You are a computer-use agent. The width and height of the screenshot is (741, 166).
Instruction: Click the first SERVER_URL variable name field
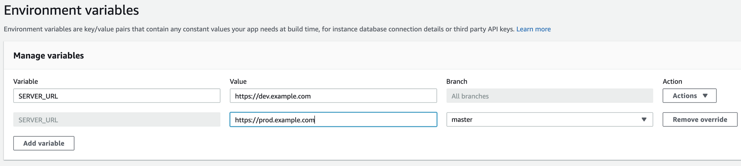tap(117, 96)
